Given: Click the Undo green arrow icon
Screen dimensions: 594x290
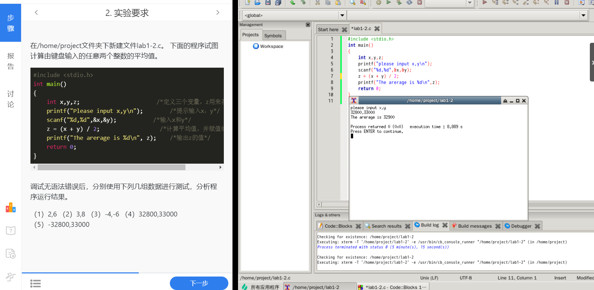Looking at the screenshot, I should tap(293, 3).
